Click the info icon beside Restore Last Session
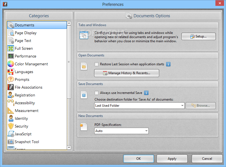 (168, 64)
